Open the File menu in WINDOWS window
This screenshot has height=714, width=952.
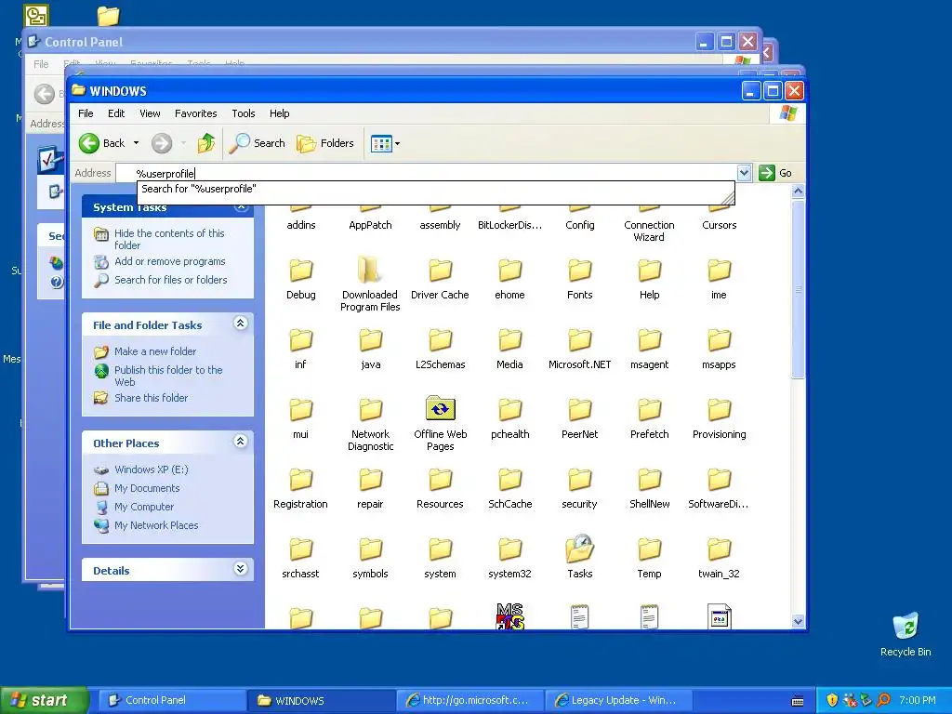[x=86, y=113]
